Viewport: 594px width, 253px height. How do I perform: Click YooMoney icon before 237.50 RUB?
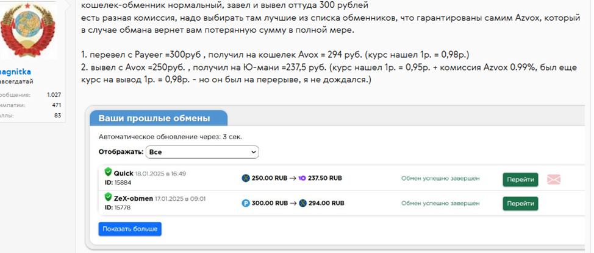click(x=302, y=178)
